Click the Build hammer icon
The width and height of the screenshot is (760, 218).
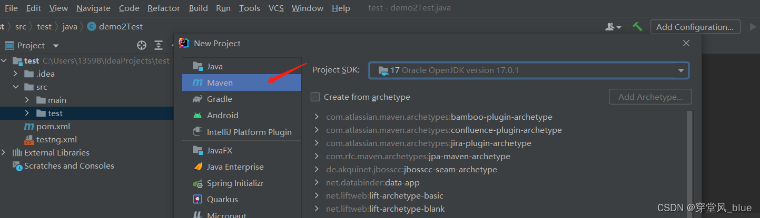pyautogui.click(x=637, y=27)
